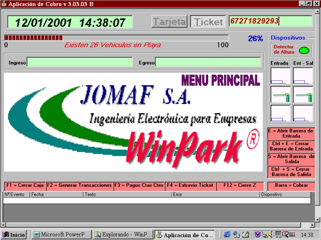Click the keyboard grid tray icon
321x240 pixels.
pyautogui.click(x=292, y=235)
